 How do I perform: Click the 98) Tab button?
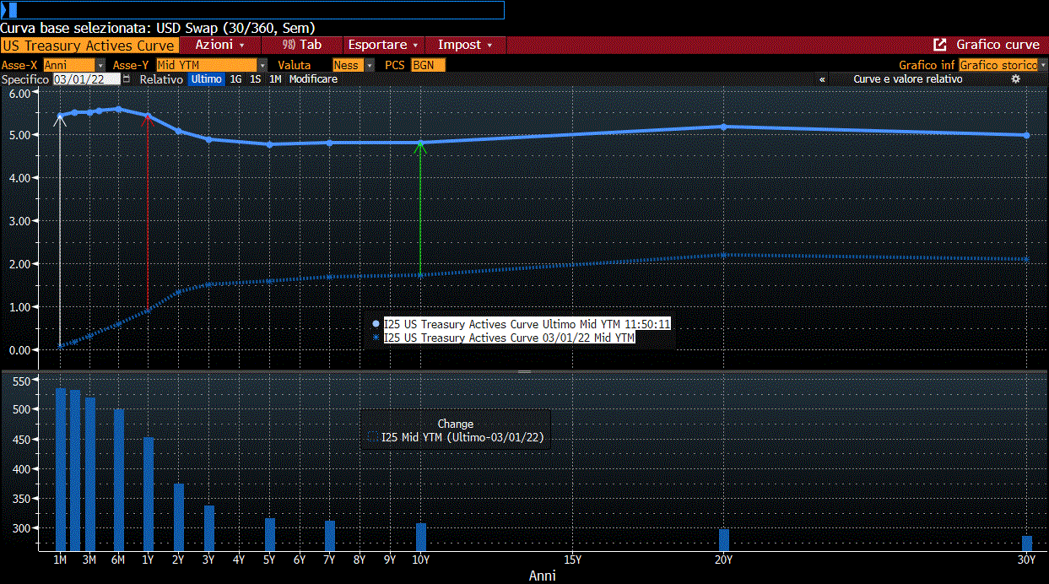pyautogui.click(x=302, y=45)
